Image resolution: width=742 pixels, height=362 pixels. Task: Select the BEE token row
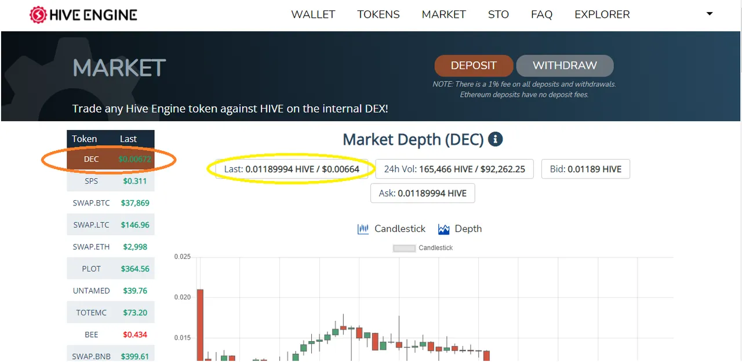pos(111,335)
